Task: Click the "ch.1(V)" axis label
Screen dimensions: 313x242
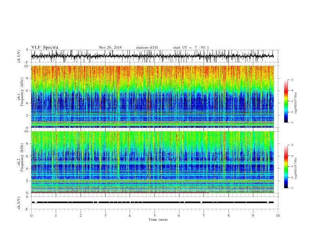Action: point(19,56)
